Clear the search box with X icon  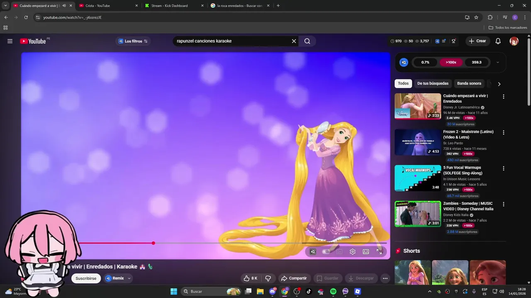point(294,41)
